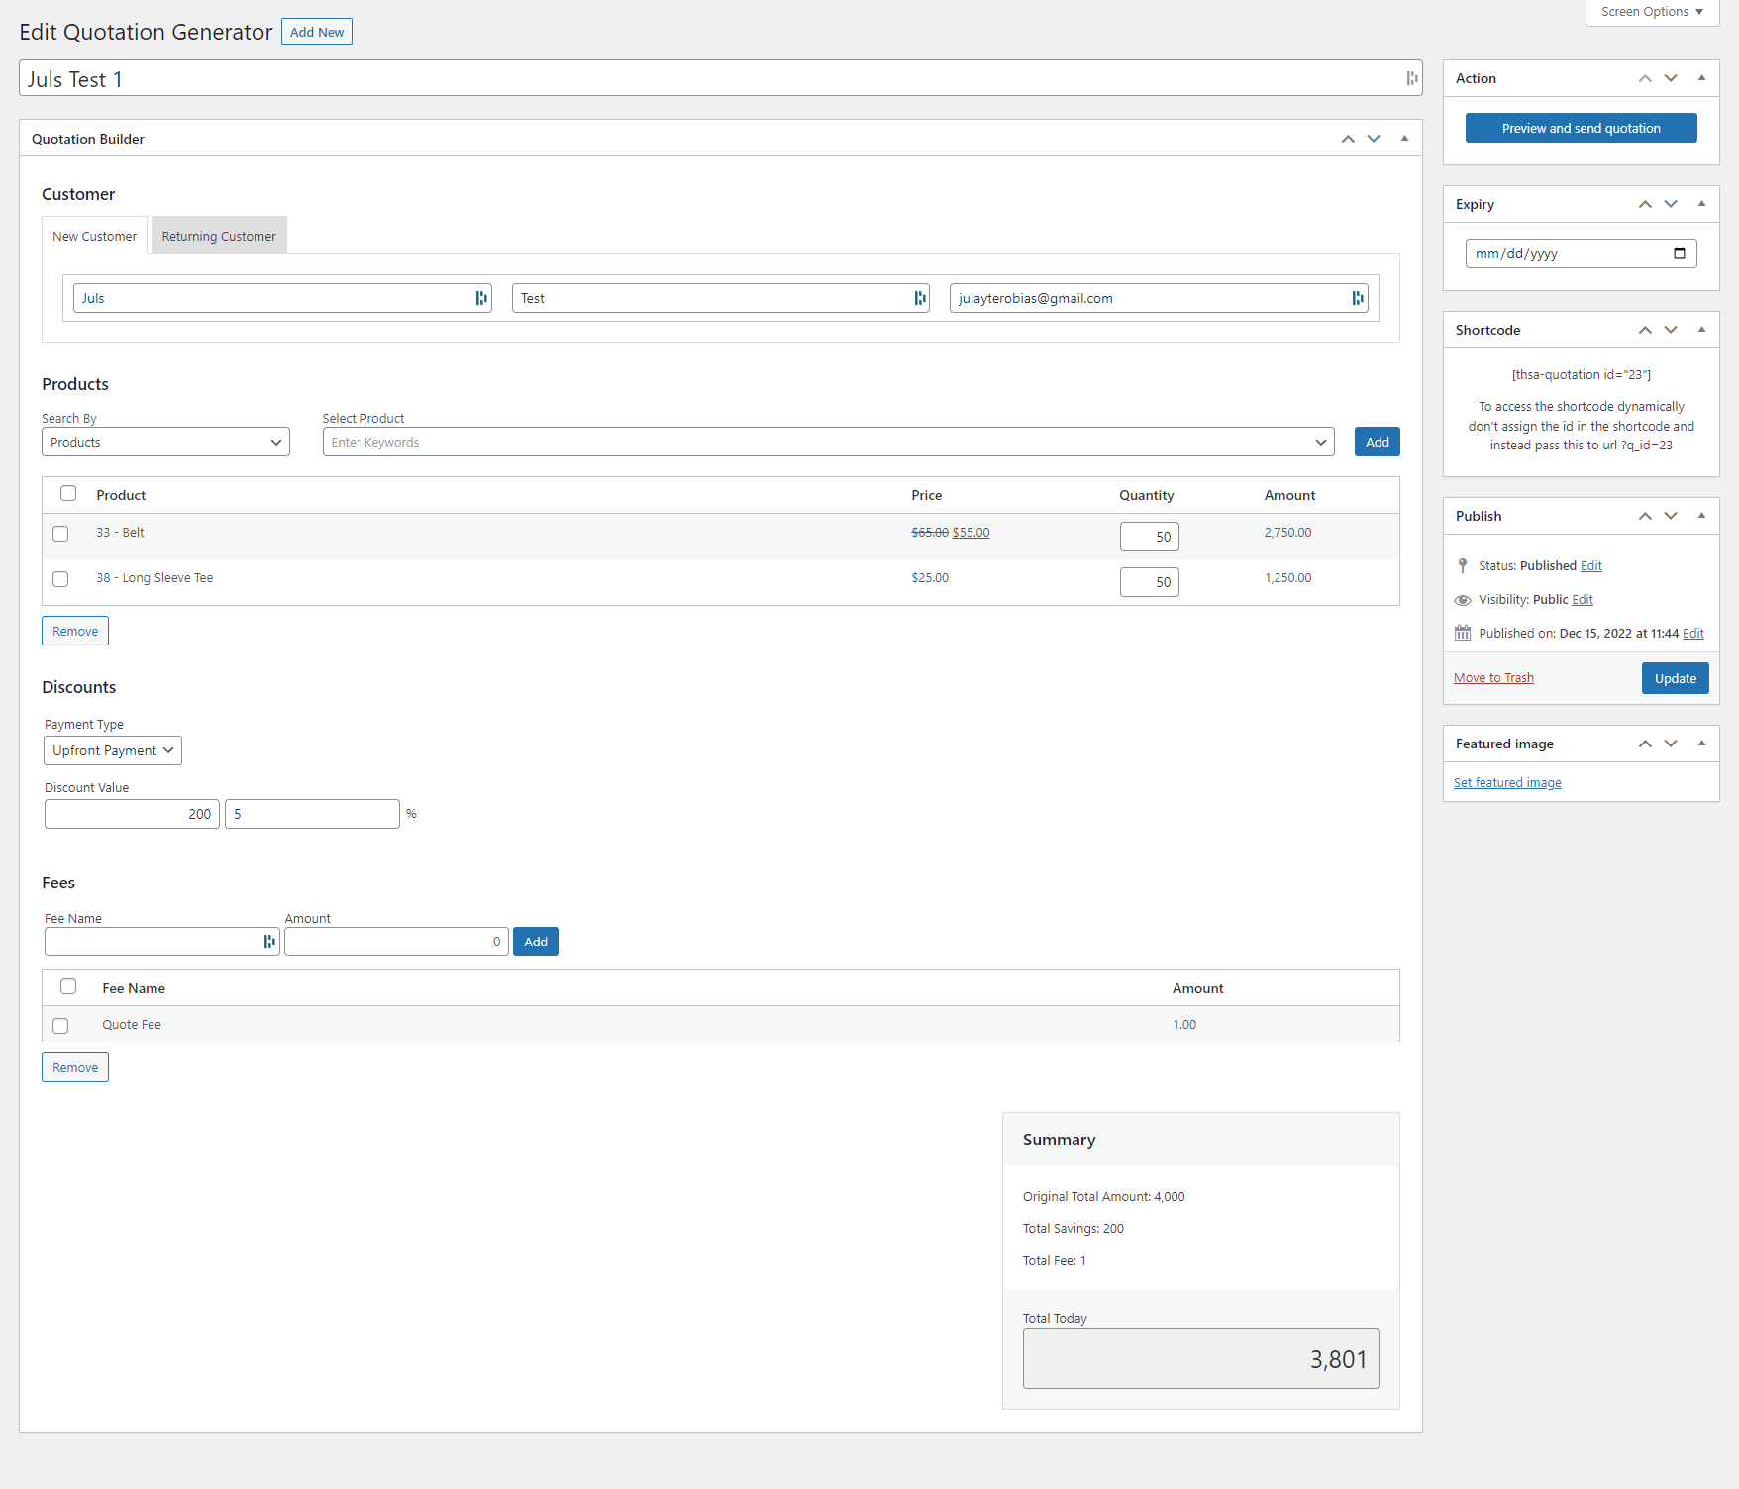Select the 38 - Long Sleeve Tee checkbox
This screenshot has height=1489, width=1739.
(60, 579)
